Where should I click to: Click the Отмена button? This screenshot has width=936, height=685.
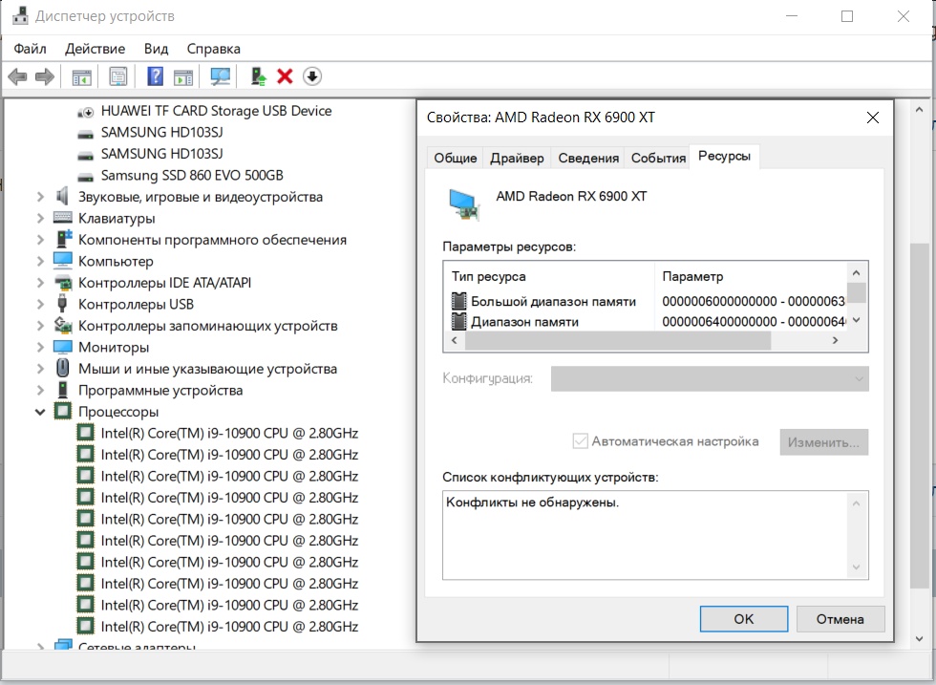tap(840, 619)
